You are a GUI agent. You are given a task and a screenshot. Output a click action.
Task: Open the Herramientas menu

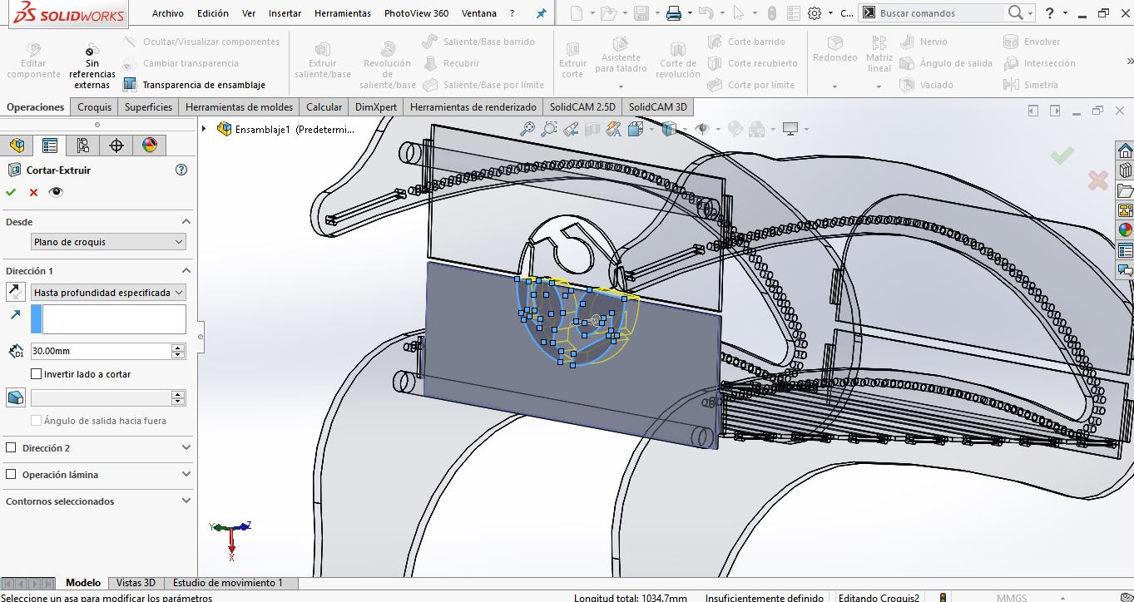342,13
